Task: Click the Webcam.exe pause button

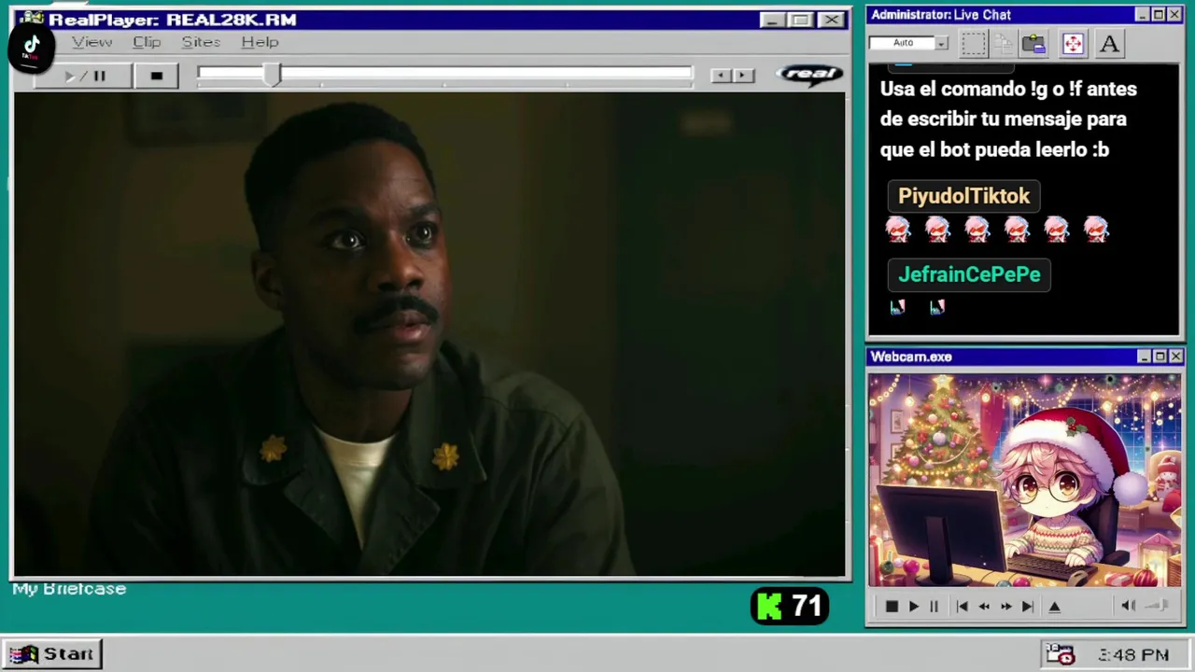Action: (934, 607)
